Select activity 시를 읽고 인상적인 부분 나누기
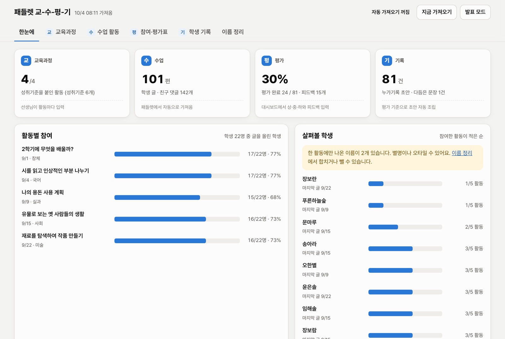 click(55, 171)
